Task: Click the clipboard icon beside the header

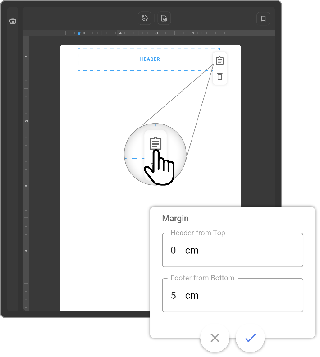Action: pos(219,61)
